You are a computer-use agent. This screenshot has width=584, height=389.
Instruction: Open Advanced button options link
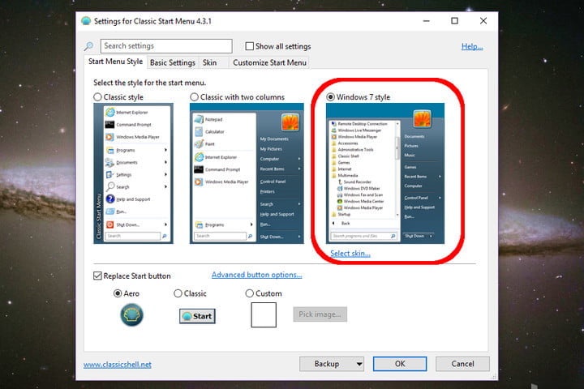point(256,275)
